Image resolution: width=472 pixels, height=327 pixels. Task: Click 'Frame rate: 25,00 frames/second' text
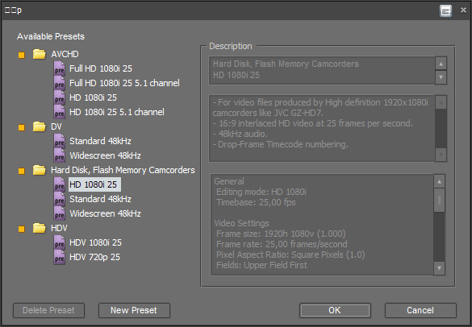pyautogui.click(x=282, y=244)
